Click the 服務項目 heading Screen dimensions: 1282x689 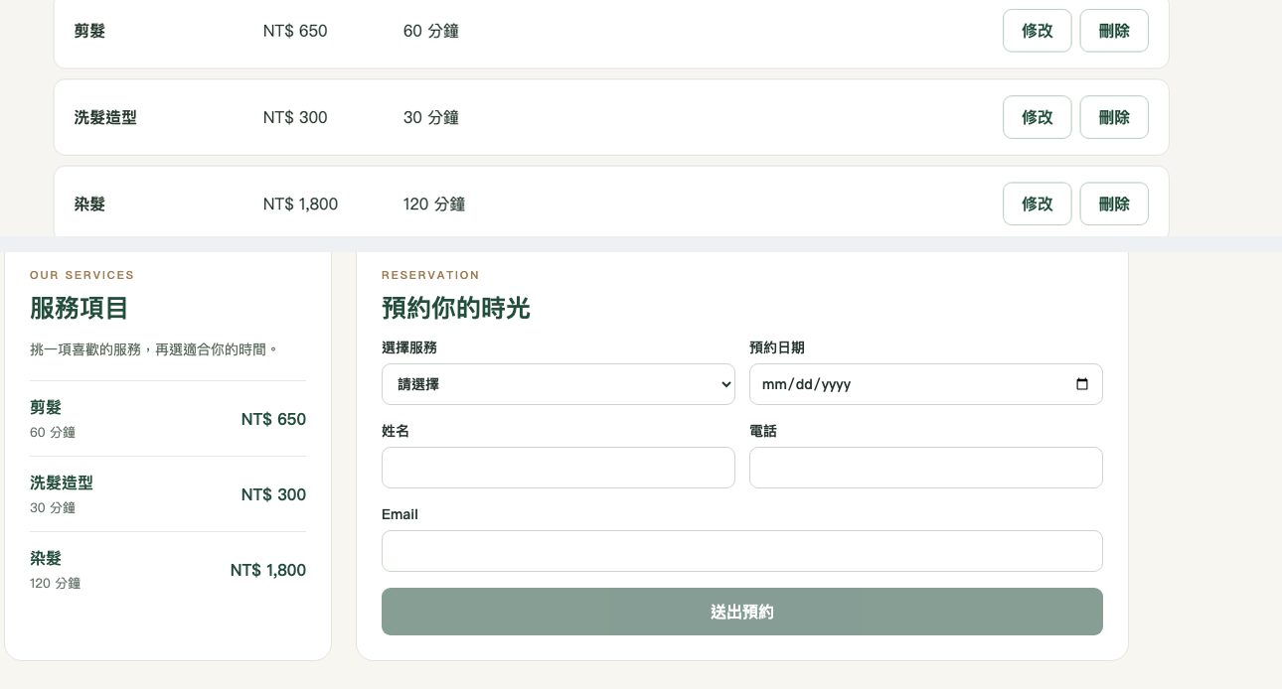(x=80, y=308)
